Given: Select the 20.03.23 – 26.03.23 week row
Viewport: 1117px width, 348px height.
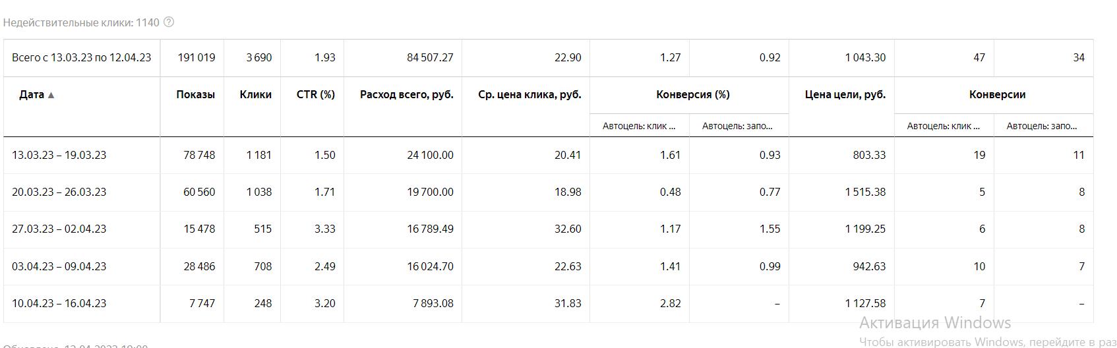Looking at the screenshot, I should 59,192.
